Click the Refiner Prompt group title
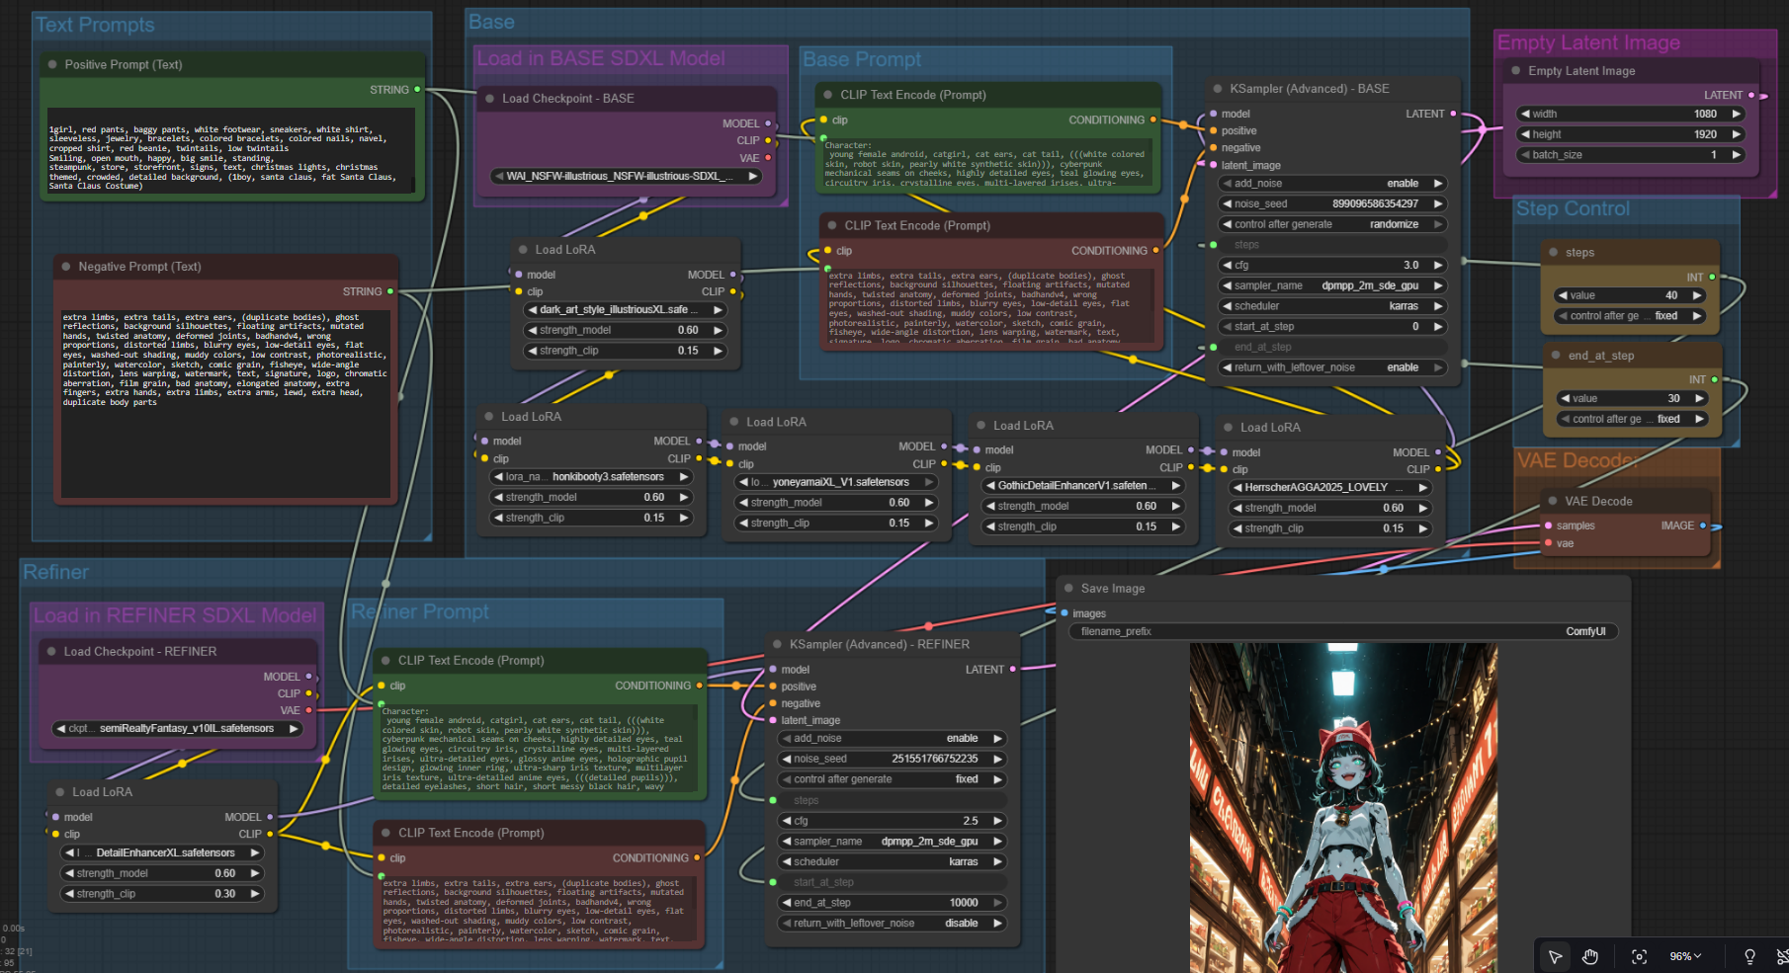 (420, 611)
